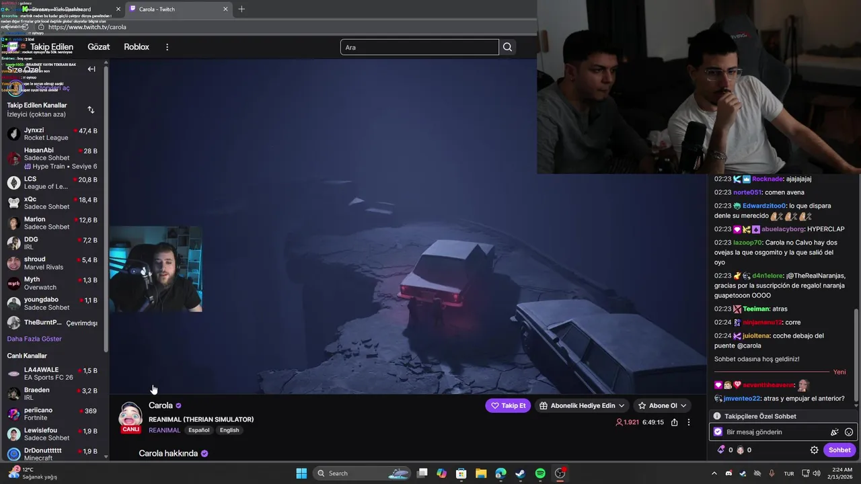The image size is (861, 484).
Task: Switch to the Stream Dashboard tab
Action: point(67,9)
